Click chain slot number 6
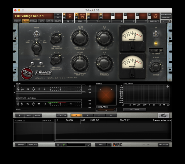The width and height of the screenshot is (185, 164). tap(125, 14)
